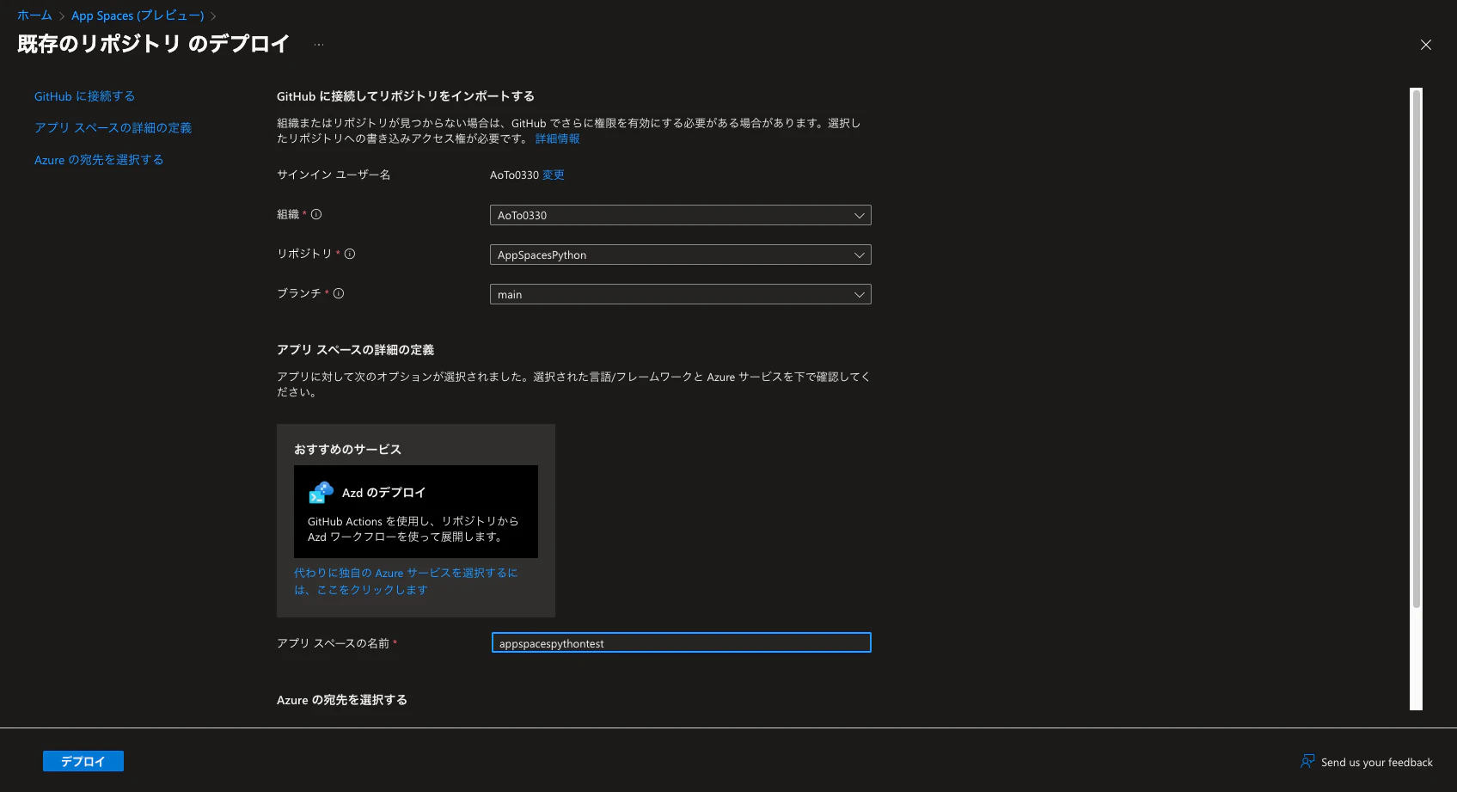This screenshot has height=792, width=1457.
Task: Click the info icon next to ブランチ label
Action: click(x=339, y=293)
